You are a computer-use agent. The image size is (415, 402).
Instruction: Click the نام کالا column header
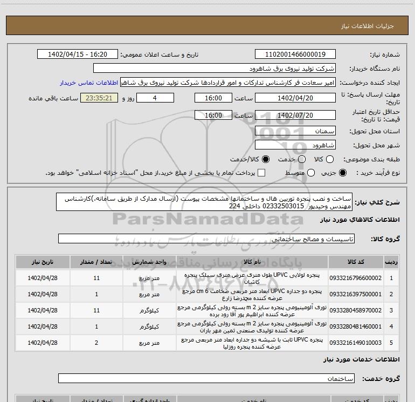pyautogui.click(x=252, y=262)
